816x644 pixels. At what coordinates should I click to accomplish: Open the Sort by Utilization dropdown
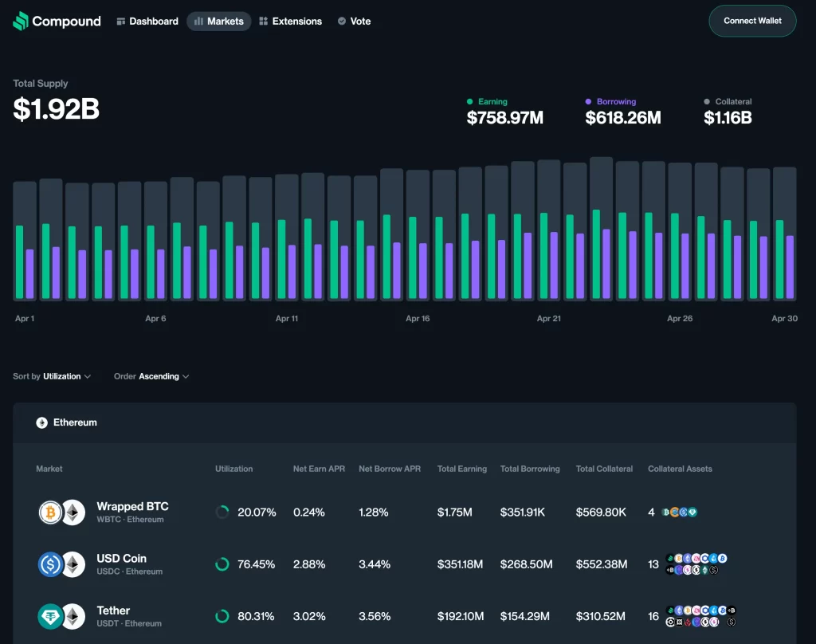click(x=52, y=376)
